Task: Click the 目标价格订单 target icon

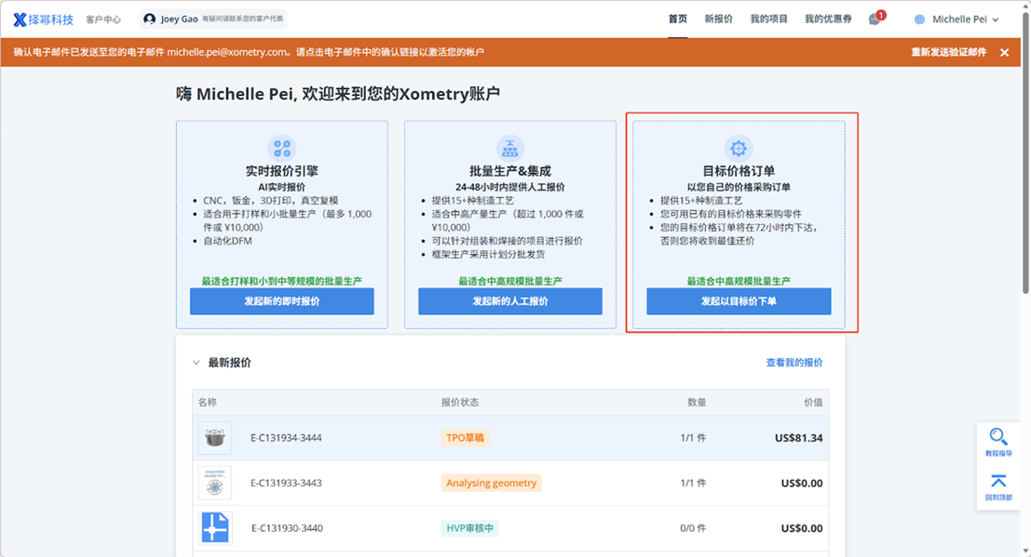Action: pos(739,148)
